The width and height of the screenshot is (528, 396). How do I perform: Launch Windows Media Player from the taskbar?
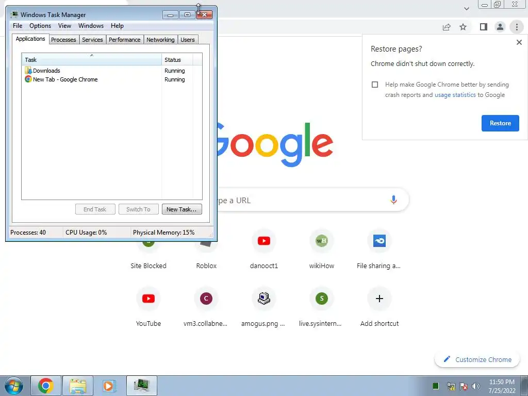point(109,386)
